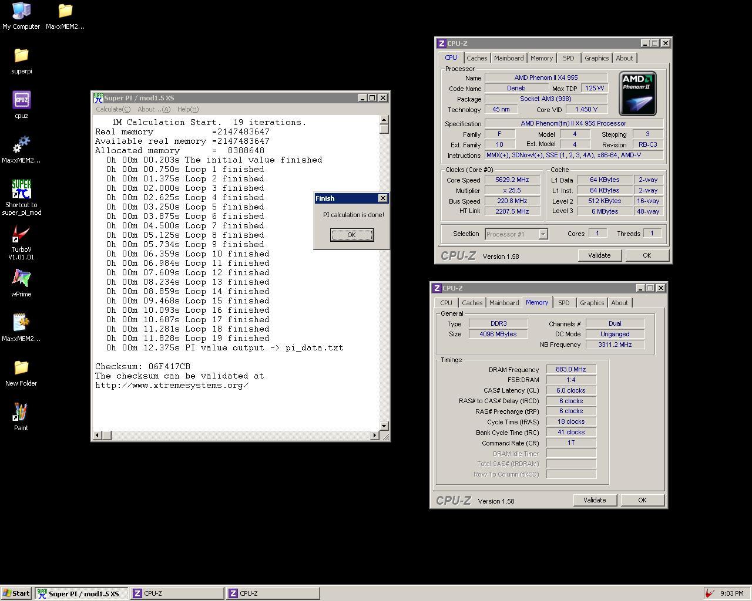
Task: Click OK in the lower CPU-Z Memory window
Action: point(642,500)
